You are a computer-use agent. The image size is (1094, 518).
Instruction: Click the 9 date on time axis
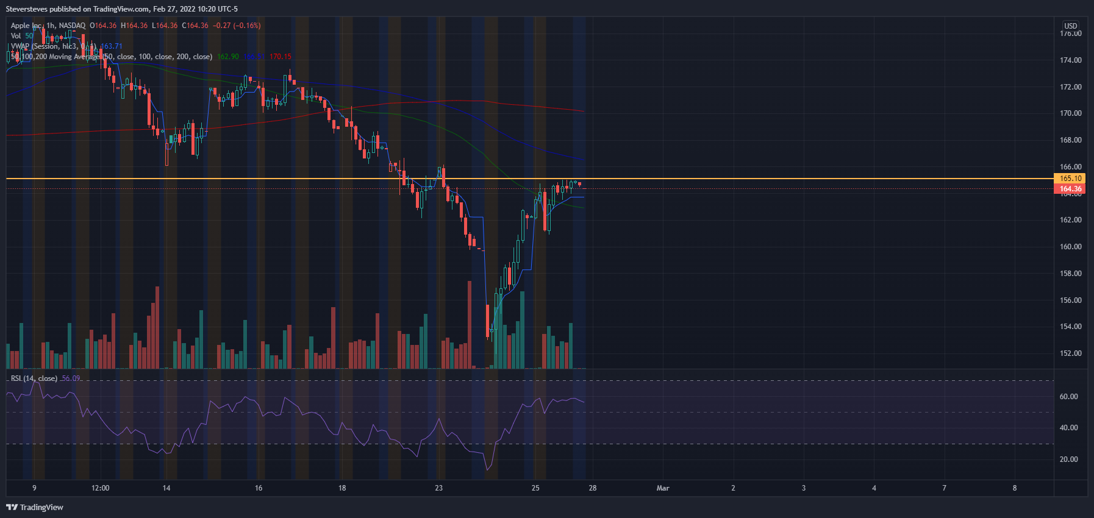click(x=34, y=488)
